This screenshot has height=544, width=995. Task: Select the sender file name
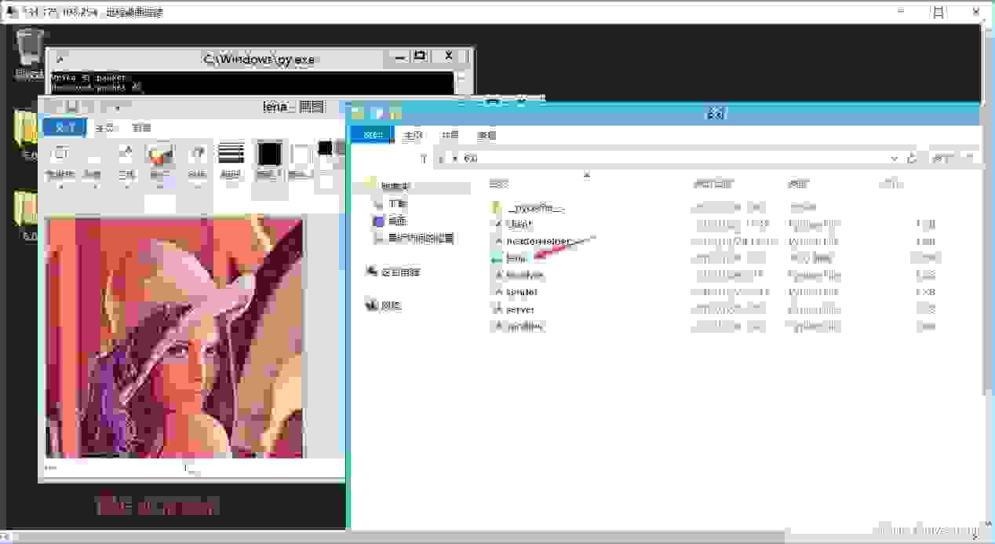[522, 292]
